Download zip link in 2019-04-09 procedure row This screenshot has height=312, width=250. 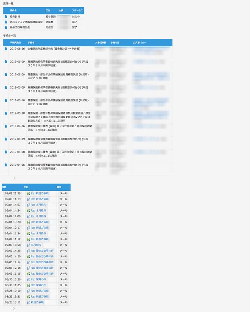(150, 139)
